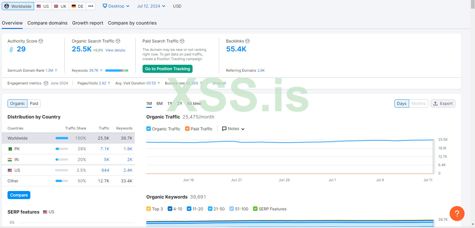
Task: Uncheck the Organic Traffic checkbox
Action: pyautogui.click(x=149, y=129)
